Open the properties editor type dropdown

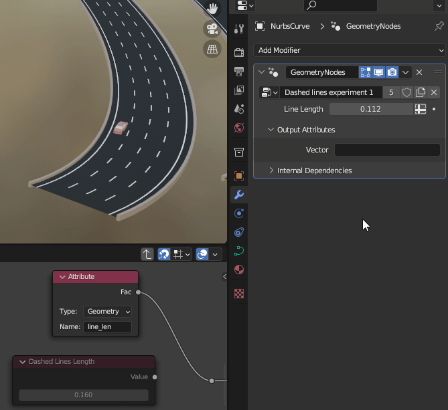tap(245, 5)
